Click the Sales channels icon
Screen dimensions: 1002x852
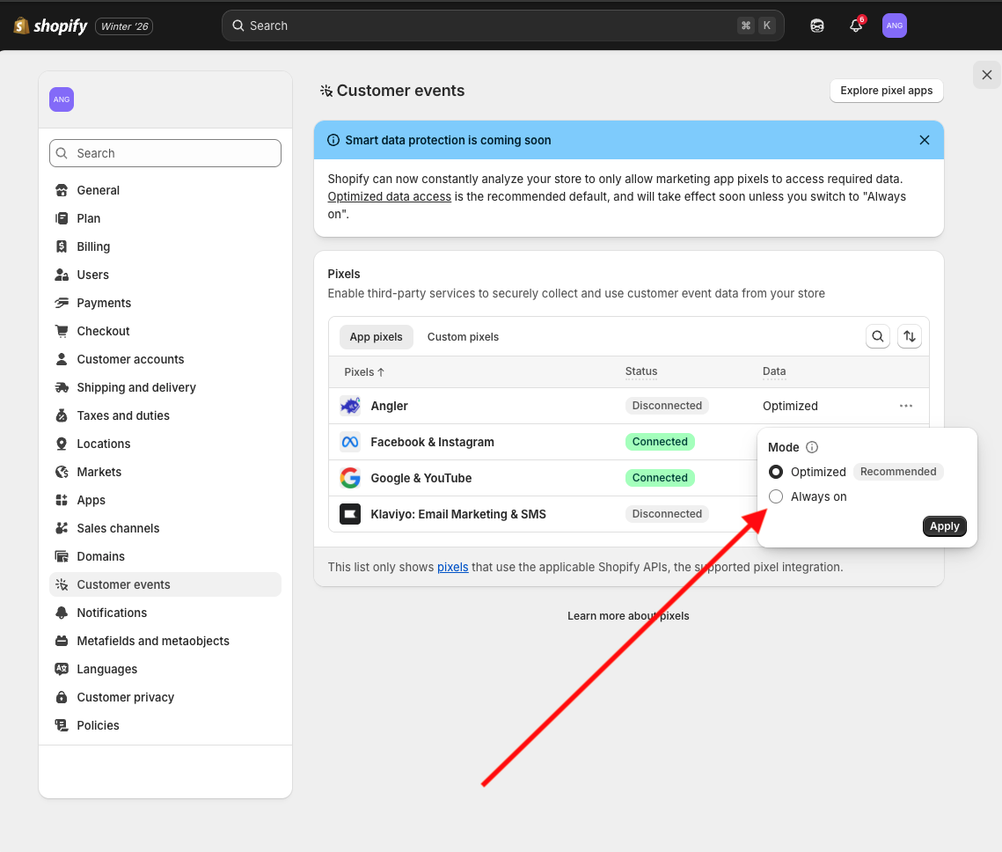point(62,528)
